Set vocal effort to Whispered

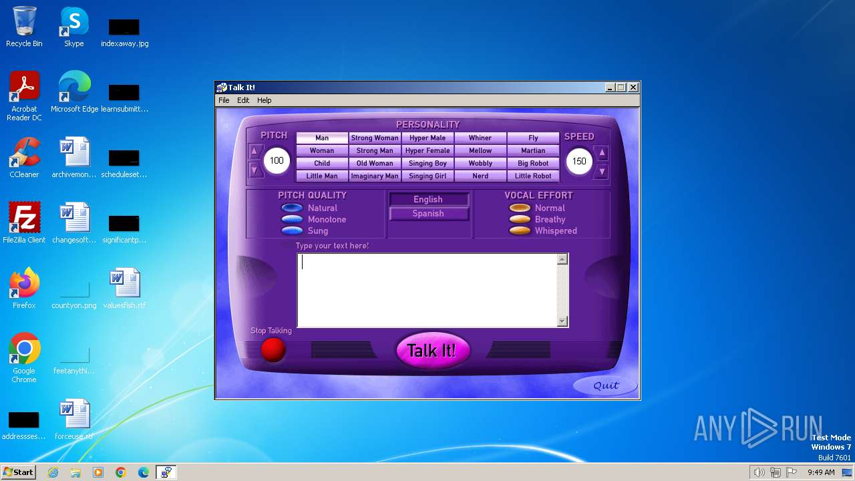520,230
